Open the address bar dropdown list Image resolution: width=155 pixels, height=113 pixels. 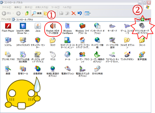point(138,19)
